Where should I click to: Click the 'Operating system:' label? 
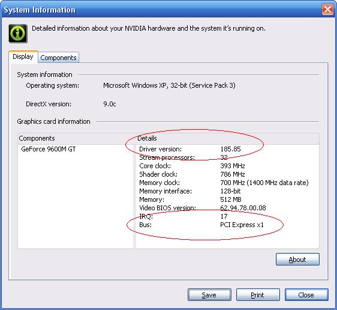tap(52, 85)
